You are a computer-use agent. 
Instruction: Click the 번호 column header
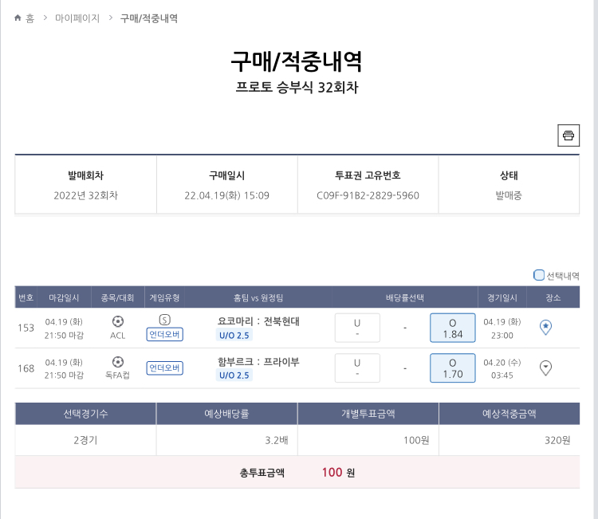26,298
